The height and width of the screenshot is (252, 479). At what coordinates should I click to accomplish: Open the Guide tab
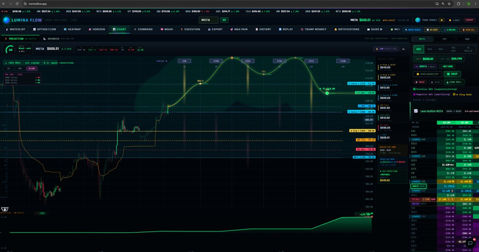tap(375, 29)
